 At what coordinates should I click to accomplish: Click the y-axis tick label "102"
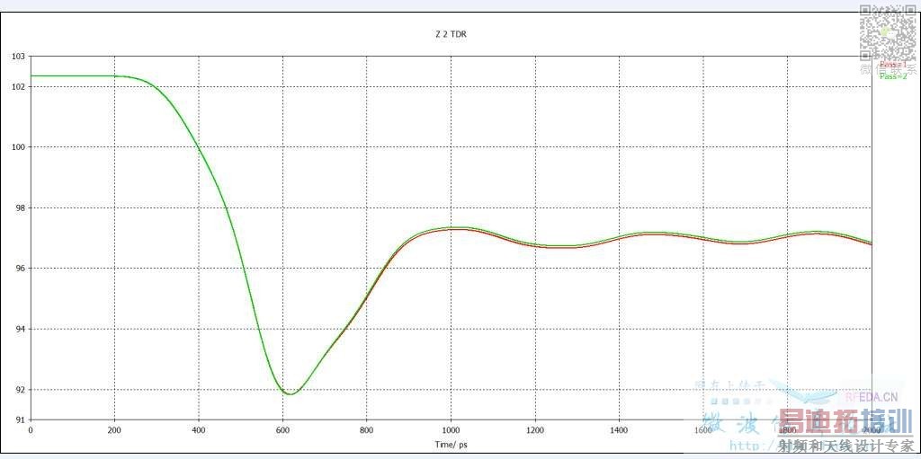(x=20, y=87)
